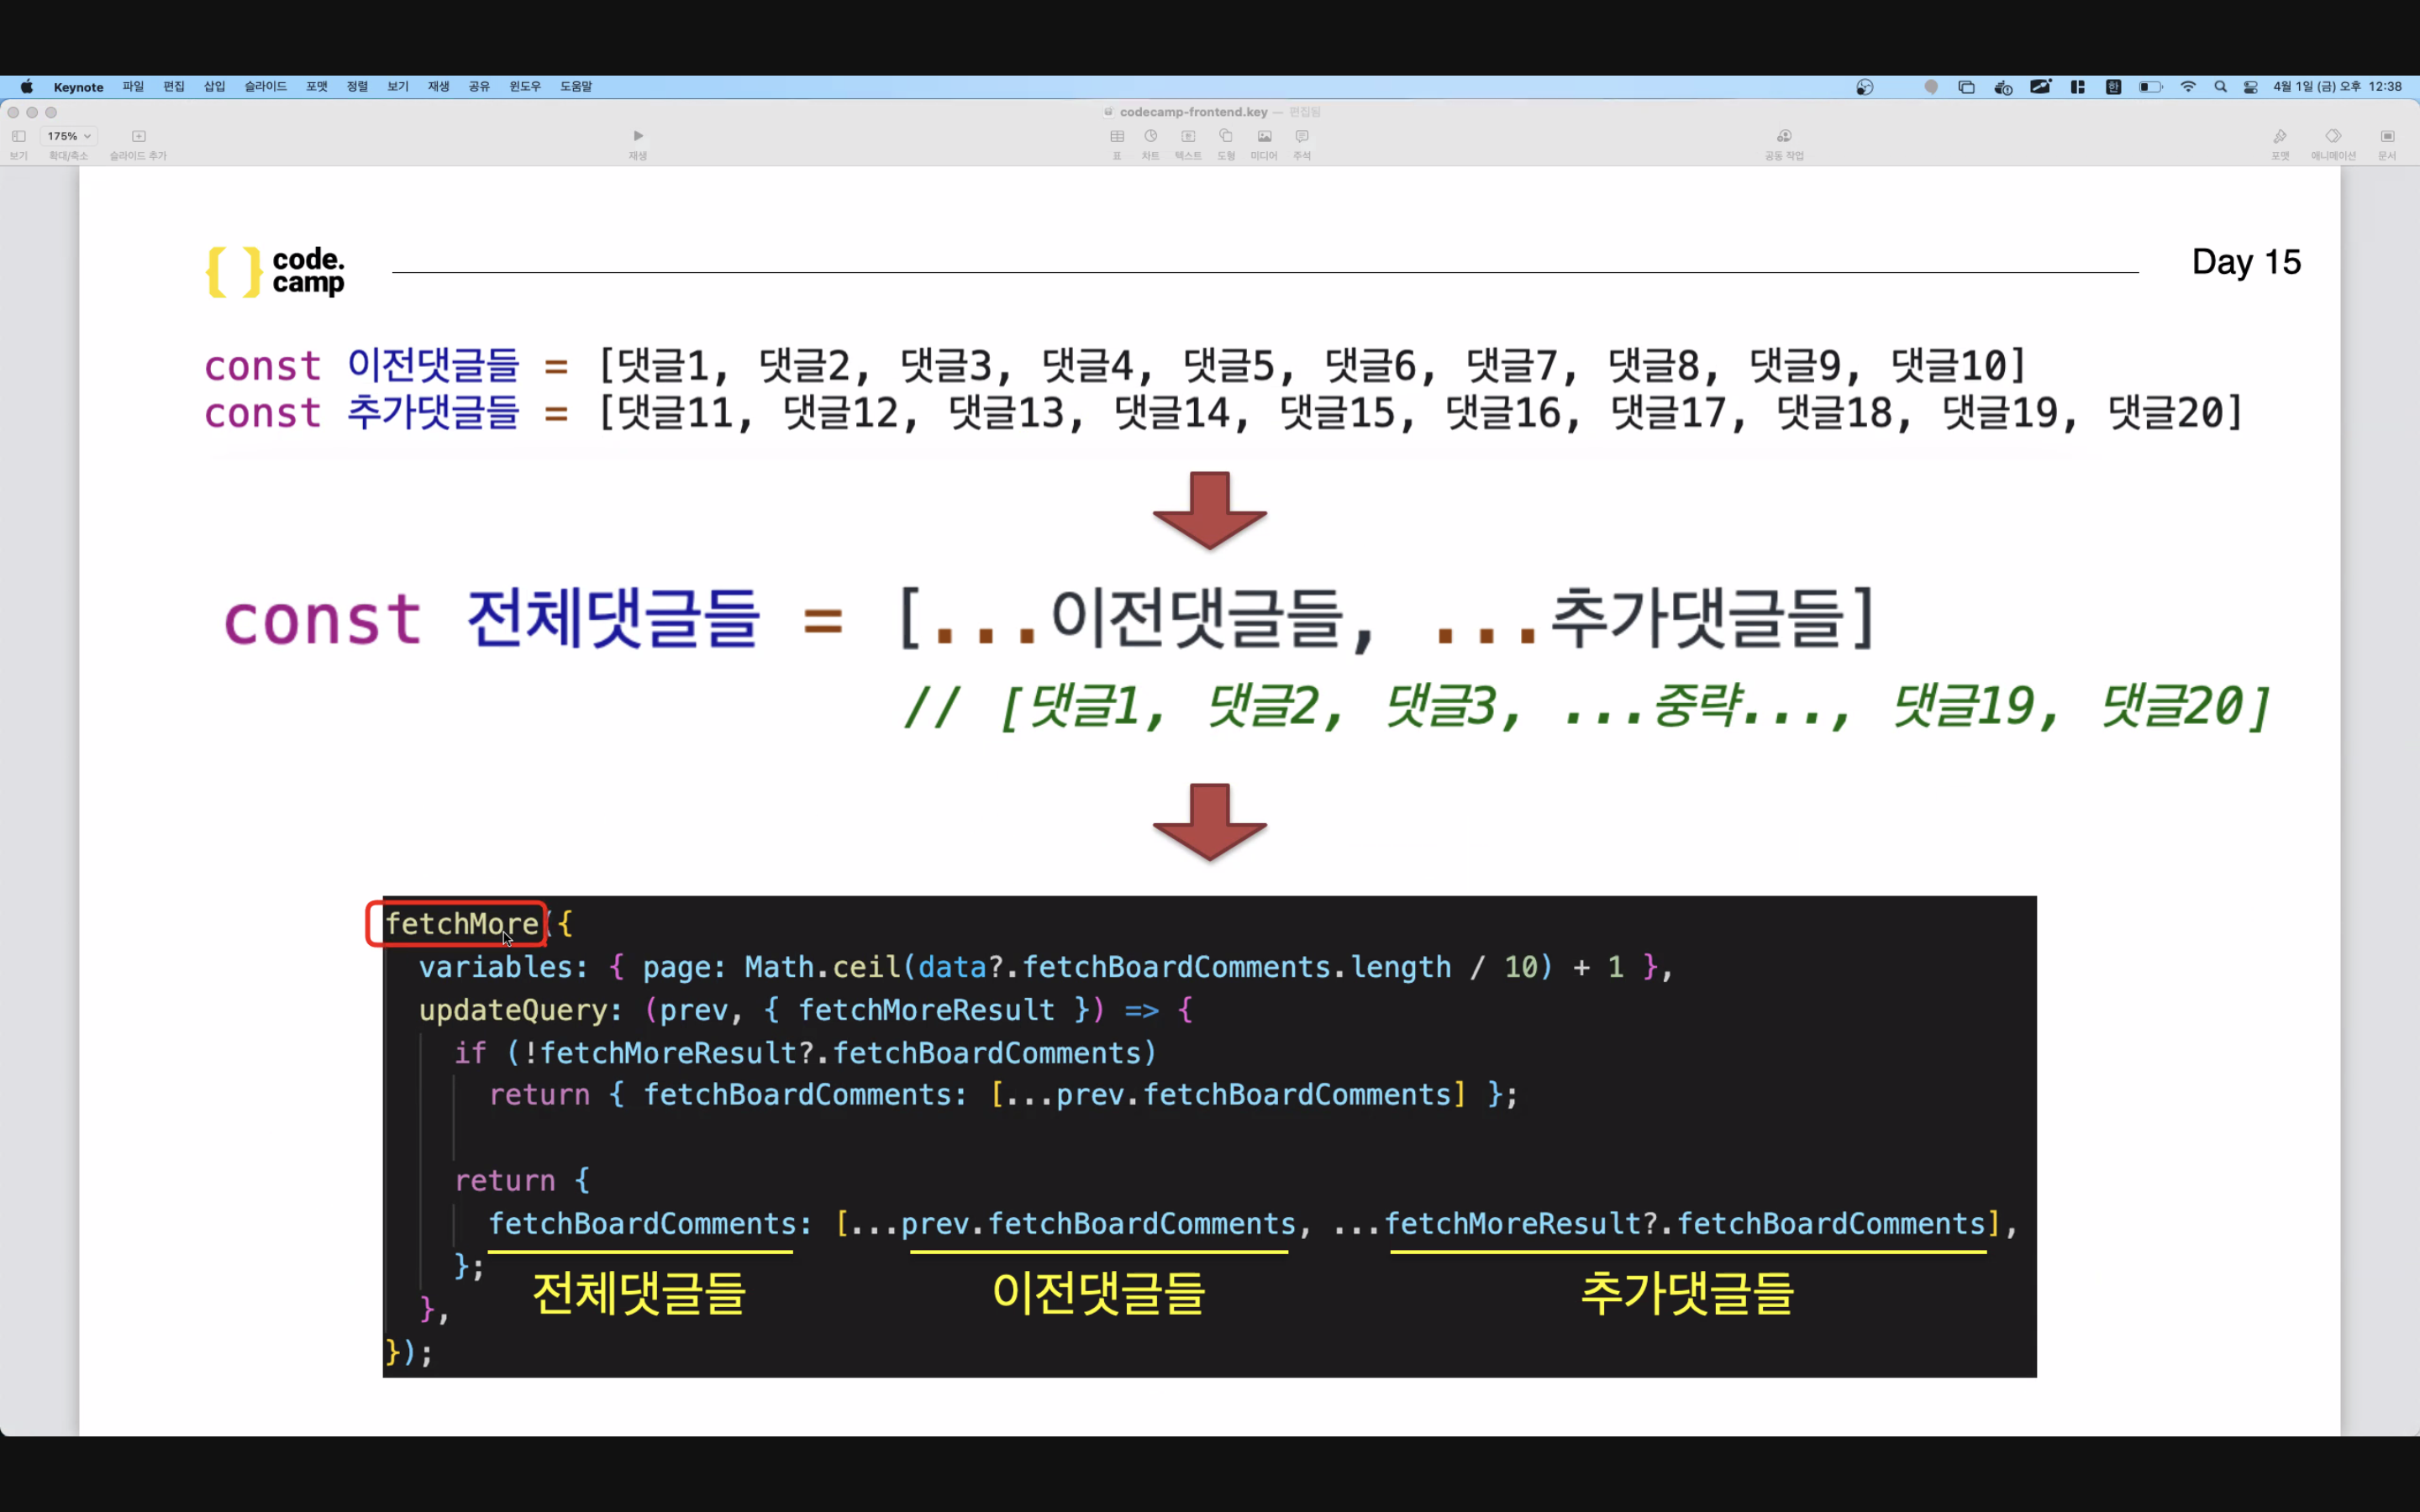Image resolution: width=2420 pixels, height=1512 pixels.
Task: Insert text box with 텍스트 icon
Action: pyautogui.click(x=1188, y=137)
